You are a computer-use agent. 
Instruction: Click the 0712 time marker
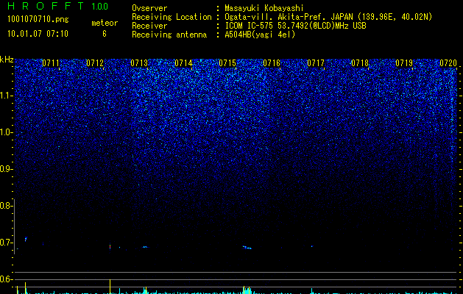95,63
